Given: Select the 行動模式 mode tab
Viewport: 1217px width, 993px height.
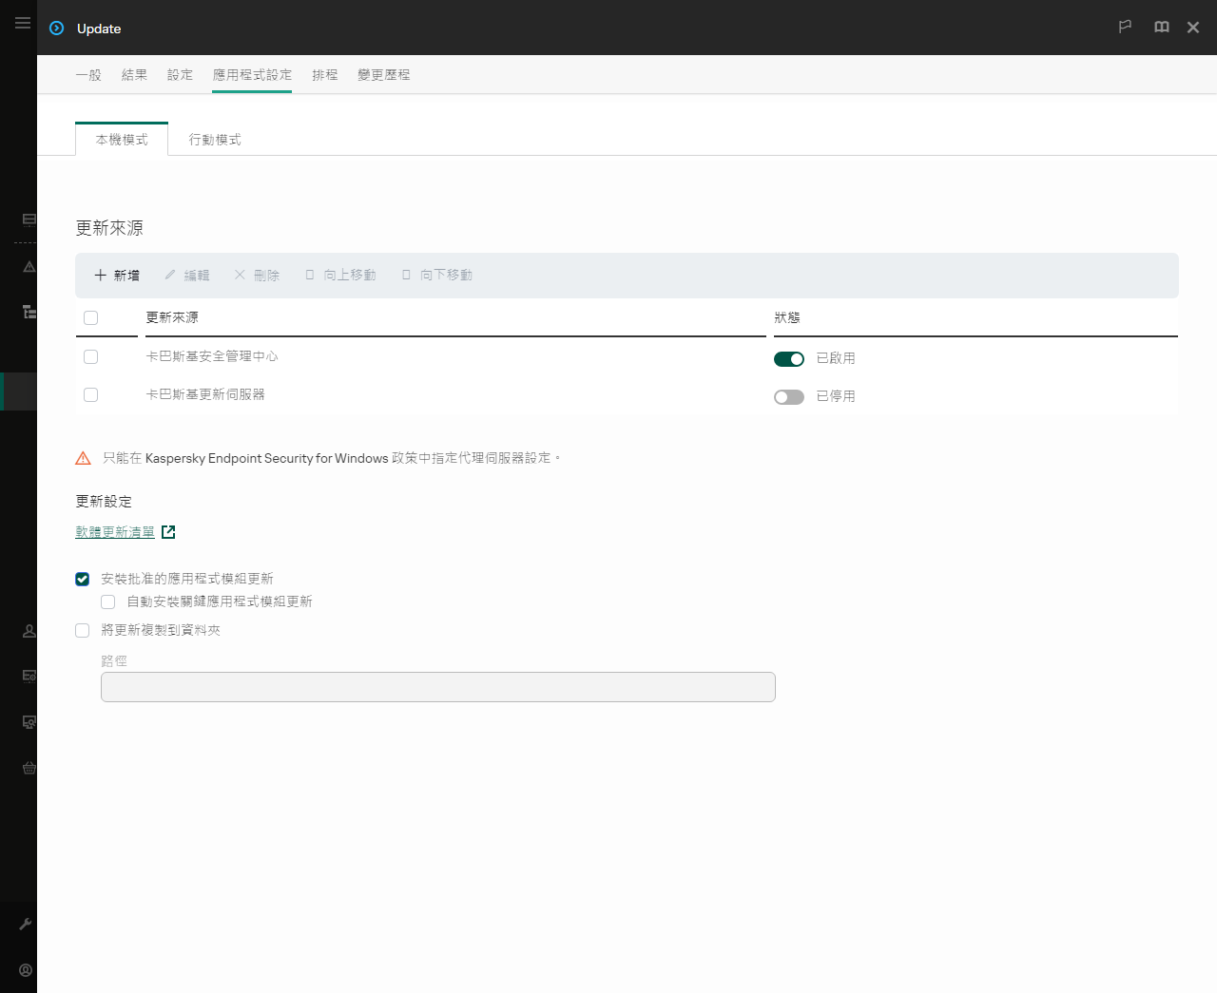Looking at the screenshot, I should (x=214, y=139).
